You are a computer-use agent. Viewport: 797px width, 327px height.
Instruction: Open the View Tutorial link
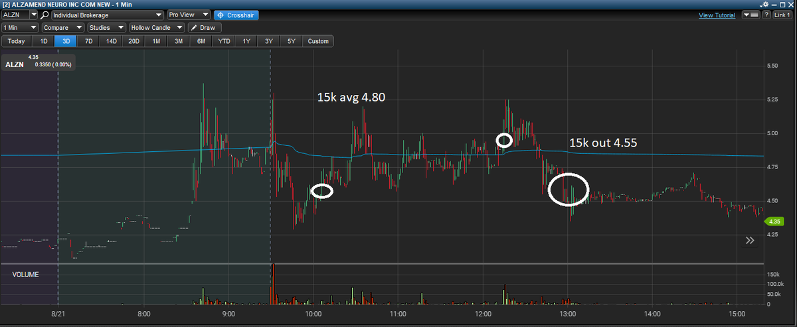pos(717,15)
